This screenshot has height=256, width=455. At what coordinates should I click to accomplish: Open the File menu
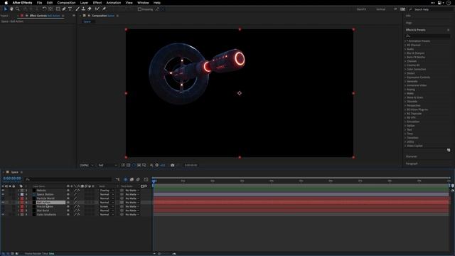pyautogui.click(x=39, y=3)
